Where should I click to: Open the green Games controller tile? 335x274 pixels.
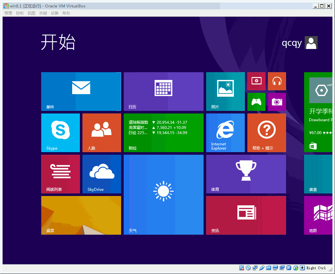coord(256,102)
